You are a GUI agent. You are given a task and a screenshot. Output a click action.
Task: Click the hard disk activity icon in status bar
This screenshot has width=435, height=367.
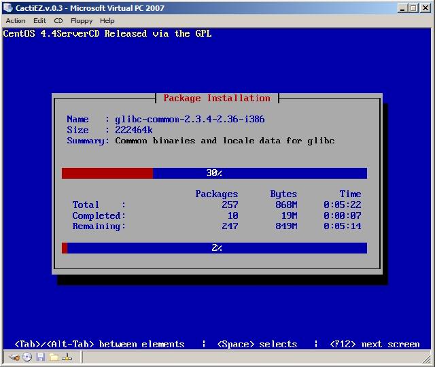pyautogui.click(x=14, y=357)
